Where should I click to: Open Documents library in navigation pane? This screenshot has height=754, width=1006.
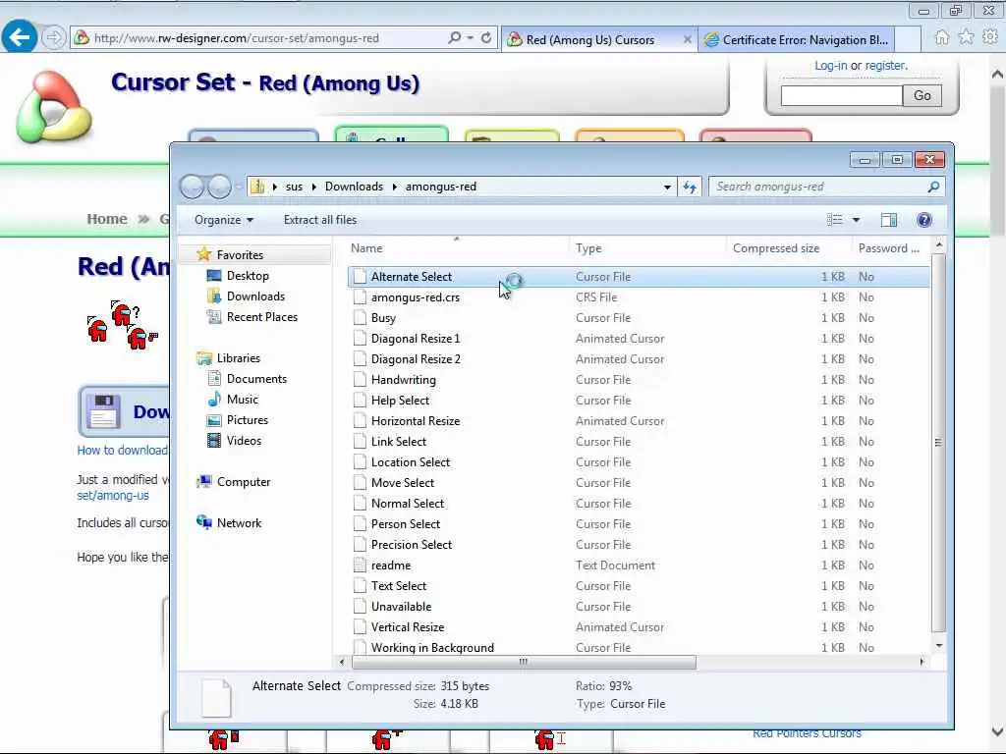point(256,379)
